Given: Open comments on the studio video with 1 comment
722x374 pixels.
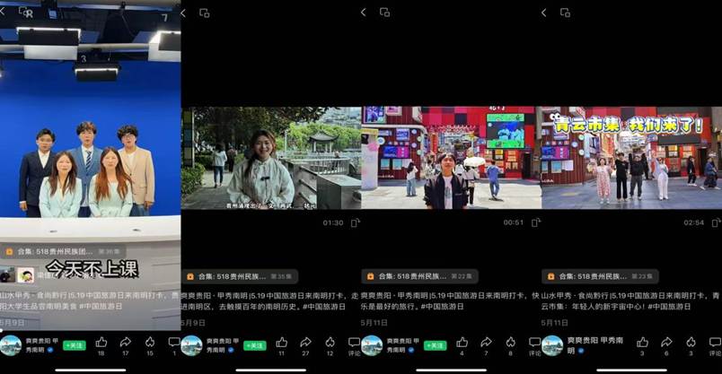Looking at the screenshot, I should click(174, 343).
